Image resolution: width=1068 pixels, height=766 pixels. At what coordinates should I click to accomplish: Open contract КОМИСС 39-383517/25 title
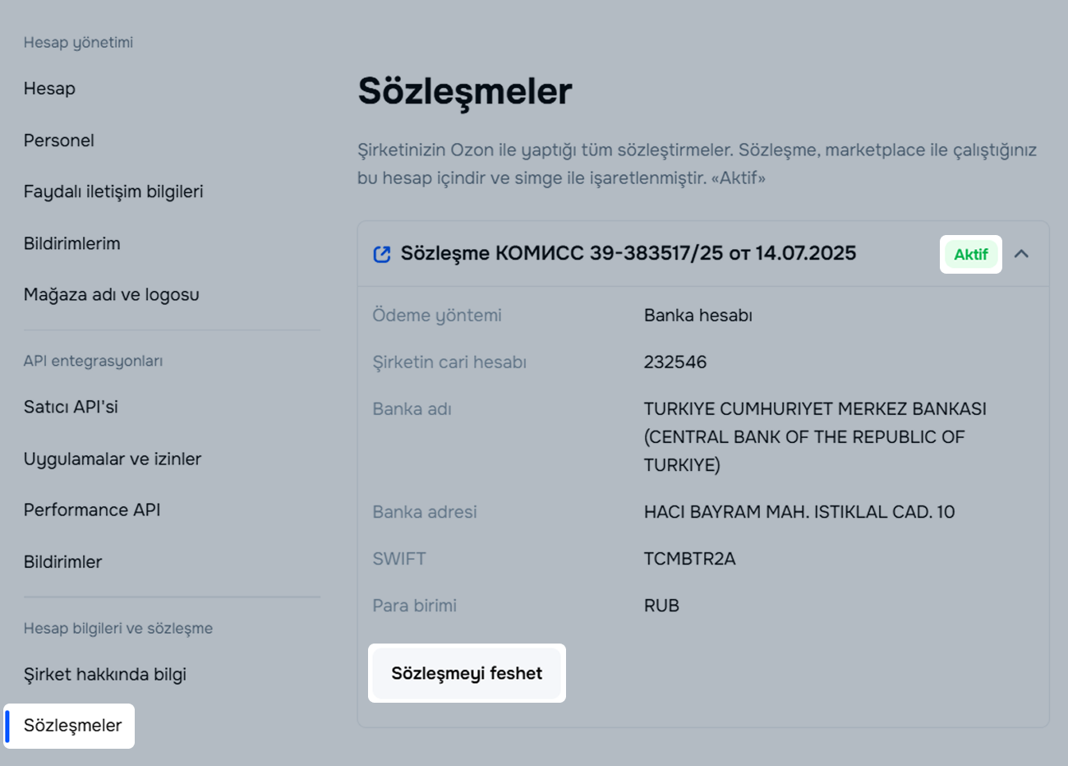coord(628,253)
